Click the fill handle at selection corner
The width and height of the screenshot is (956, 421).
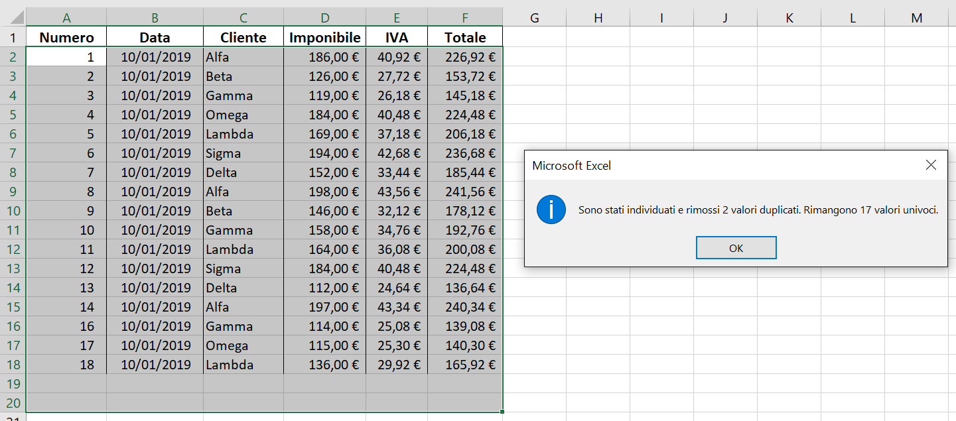point(502,412)
